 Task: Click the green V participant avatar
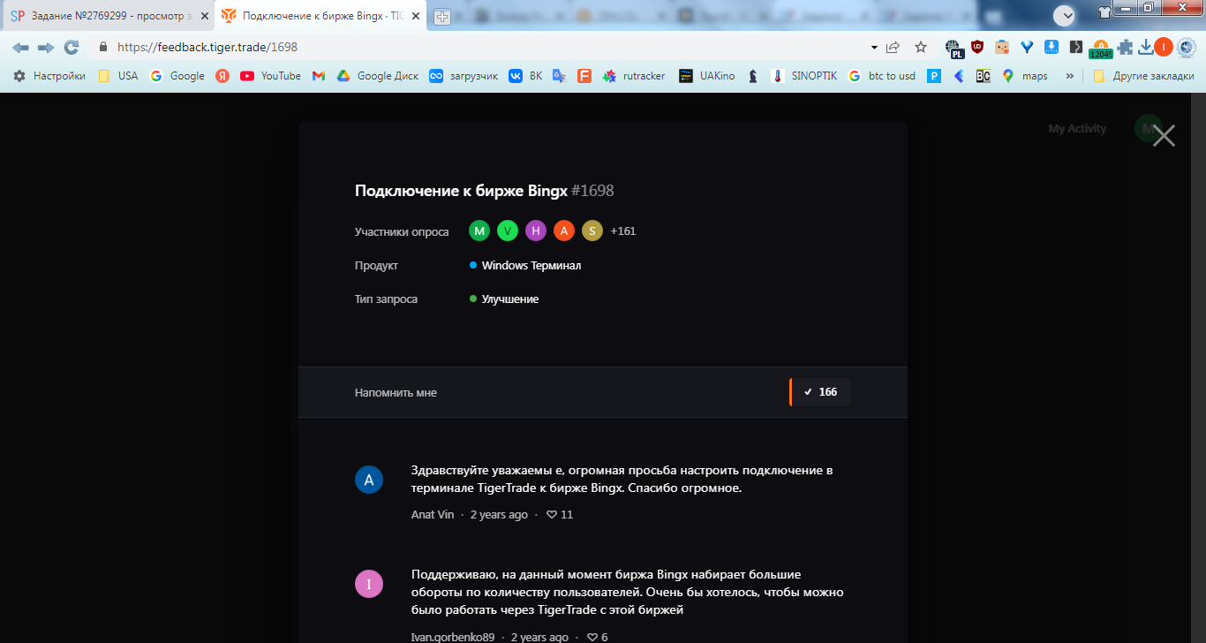508,231
